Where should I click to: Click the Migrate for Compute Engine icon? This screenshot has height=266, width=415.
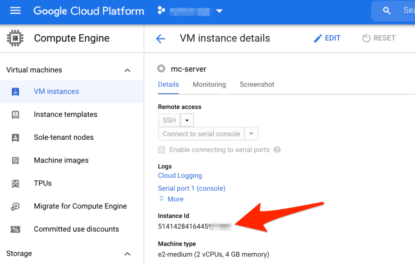pos(16,206)
